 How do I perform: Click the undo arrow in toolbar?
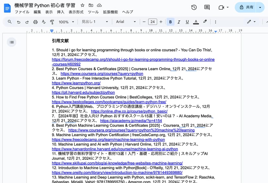18,22
